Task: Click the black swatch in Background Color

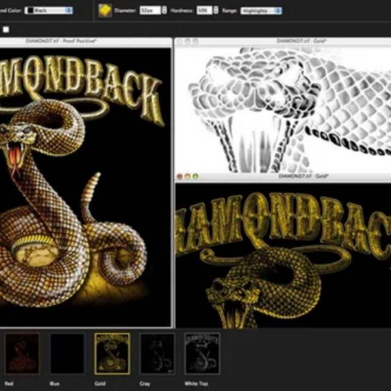Action: pyautogui.click(x=31, y=10)
